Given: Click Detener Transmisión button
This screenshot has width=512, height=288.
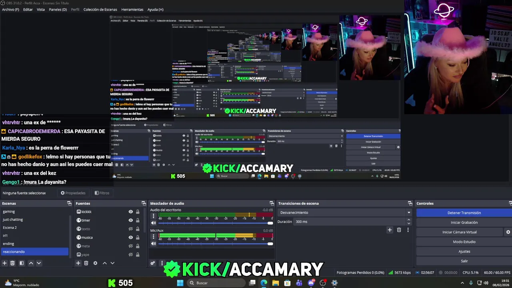Looking at the screenshot, I should coord(464,213).
